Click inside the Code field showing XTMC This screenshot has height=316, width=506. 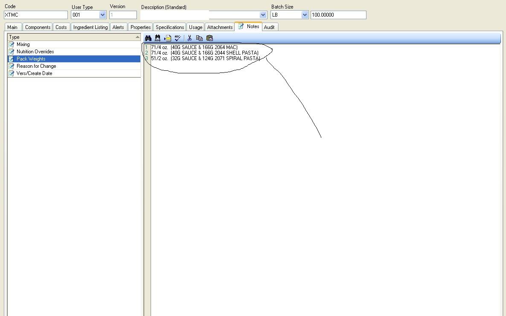(x=35, y=14)
